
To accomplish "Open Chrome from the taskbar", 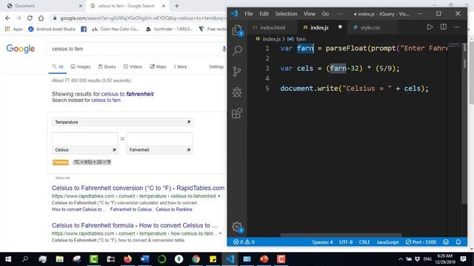I will click(196, 259).
